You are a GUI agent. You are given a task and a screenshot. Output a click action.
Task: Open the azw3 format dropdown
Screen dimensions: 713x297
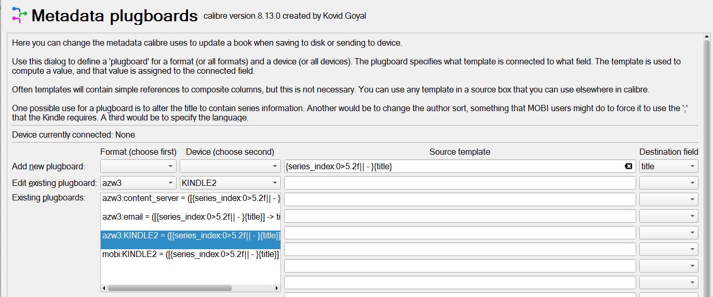[x=138, y=183]
